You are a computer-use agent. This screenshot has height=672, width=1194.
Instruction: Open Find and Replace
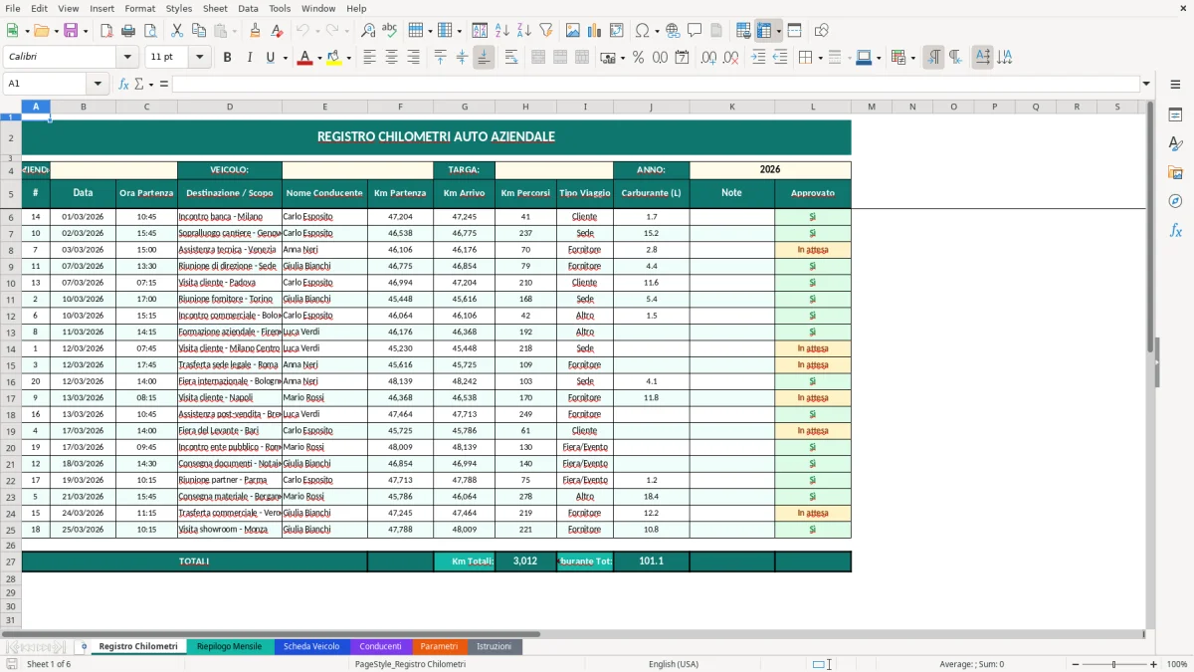coord(368,31)
